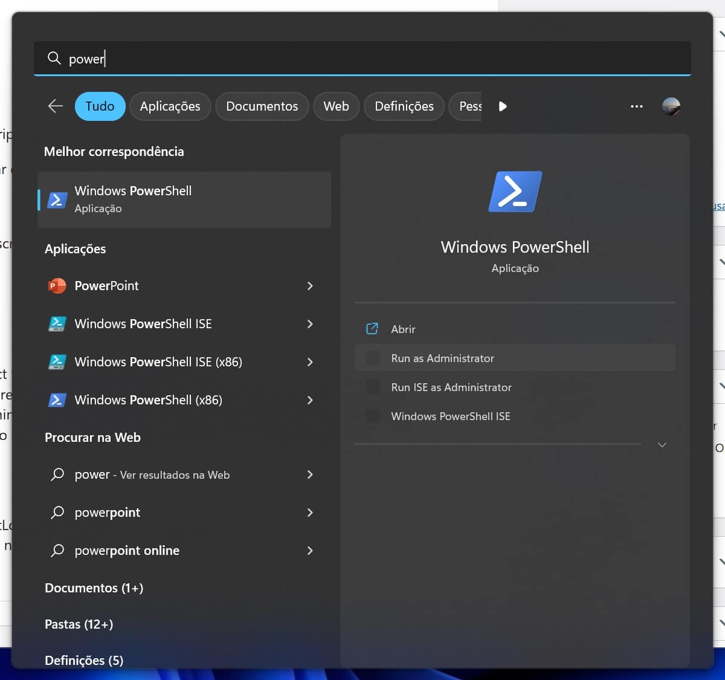Switch to the Web filter tab

(336, 106)
